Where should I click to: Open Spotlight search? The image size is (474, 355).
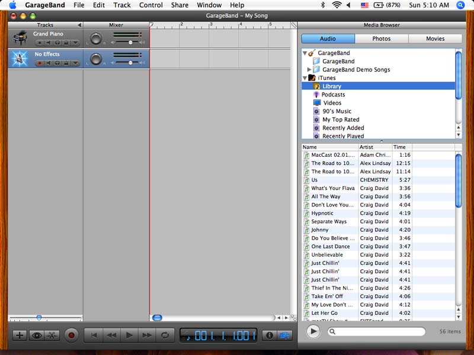pyautogui.click(x=460, y=5)
